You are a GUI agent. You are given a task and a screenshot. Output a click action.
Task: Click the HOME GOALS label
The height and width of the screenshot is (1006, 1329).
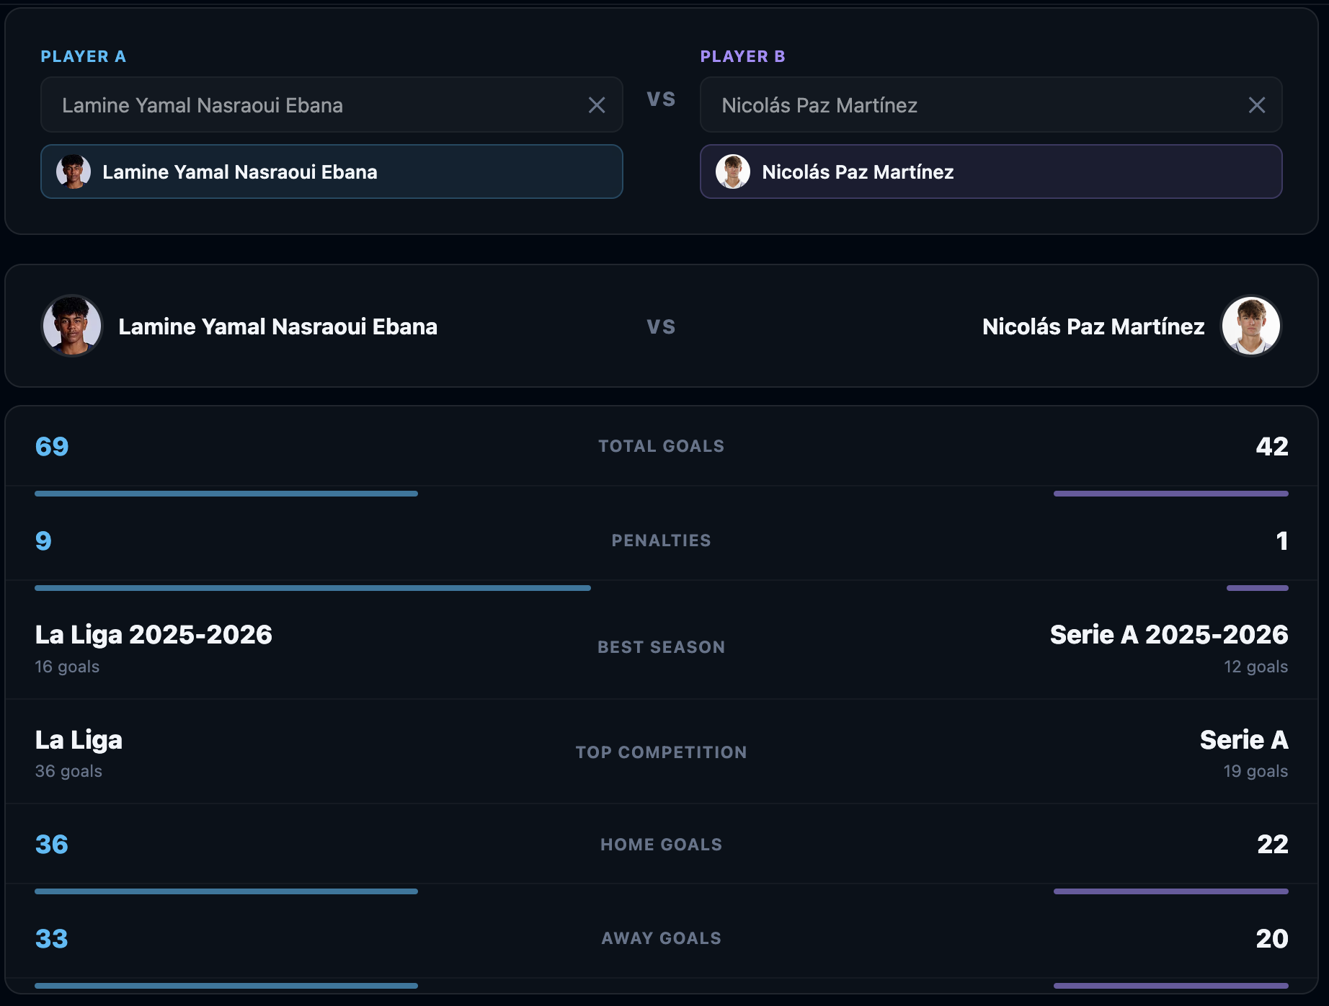click(662, 845)
